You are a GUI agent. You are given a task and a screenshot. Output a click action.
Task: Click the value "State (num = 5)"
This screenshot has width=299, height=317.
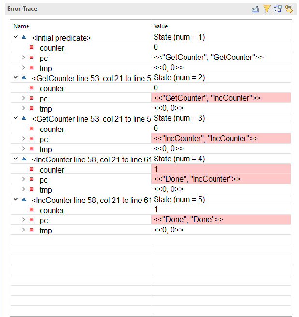(x=179, y=200)
